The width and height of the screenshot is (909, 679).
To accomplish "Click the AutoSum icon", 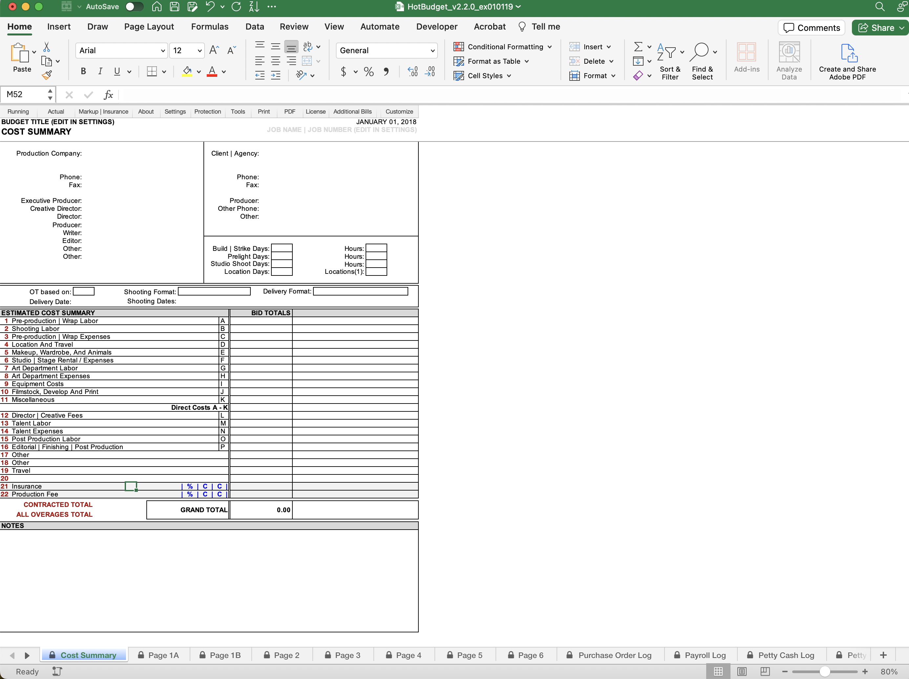I will 638,46.
